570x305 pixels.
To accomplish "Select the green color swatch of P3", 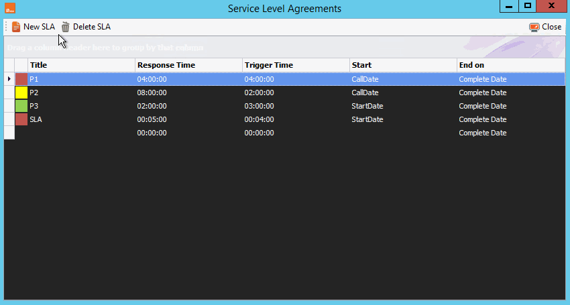I will click(21, 106).
